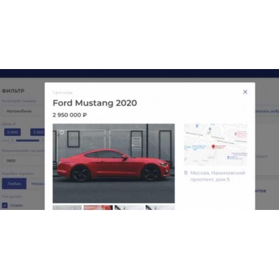Click the show favorites link behind the popup
279x279 pixels.
point(267,111)
